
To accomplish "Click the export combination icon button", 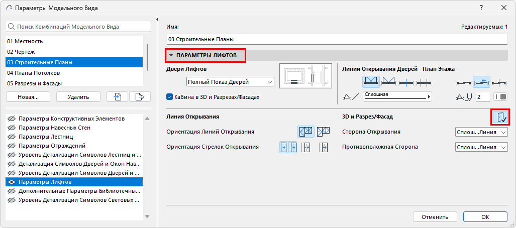I will point(140,97).
